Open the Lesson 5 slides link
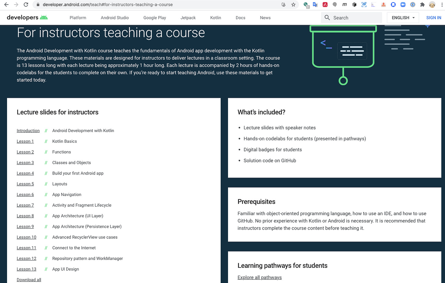The height and width of the screenshot is (283, 445). (x=25, y=184)
